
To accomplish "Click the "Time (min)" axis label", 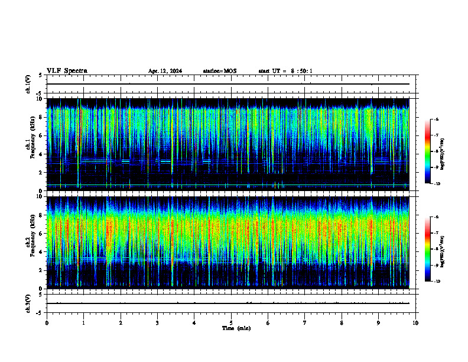I will 236,328.
